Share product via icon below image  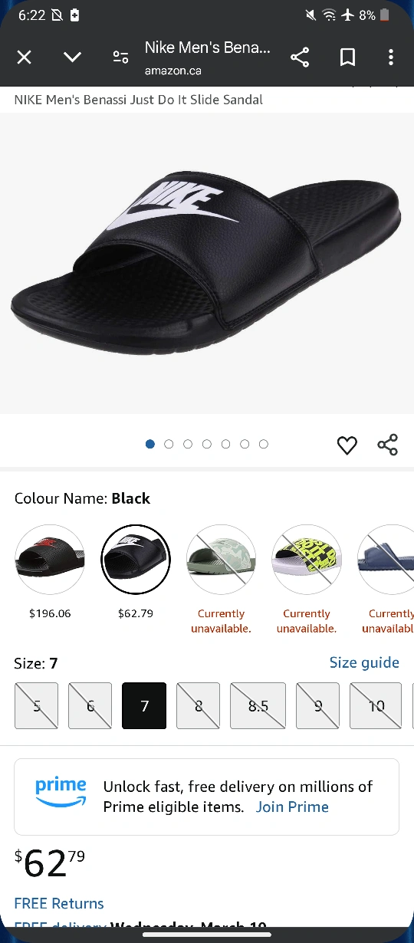coord(388,445)
